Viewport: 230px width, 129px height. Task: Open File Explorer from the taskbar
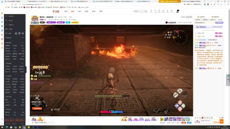pos(20,127)
